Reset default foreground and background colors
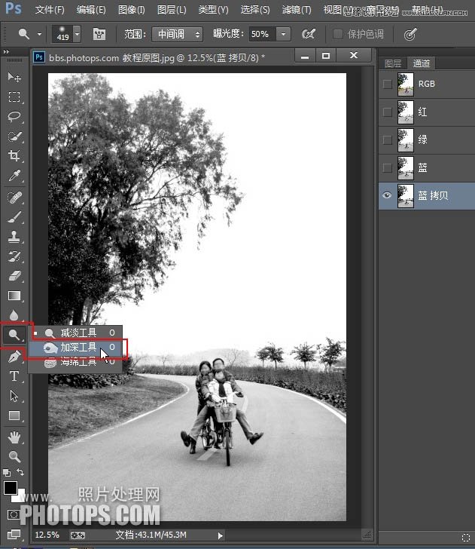475x549 pixels. tap(6, 473)
